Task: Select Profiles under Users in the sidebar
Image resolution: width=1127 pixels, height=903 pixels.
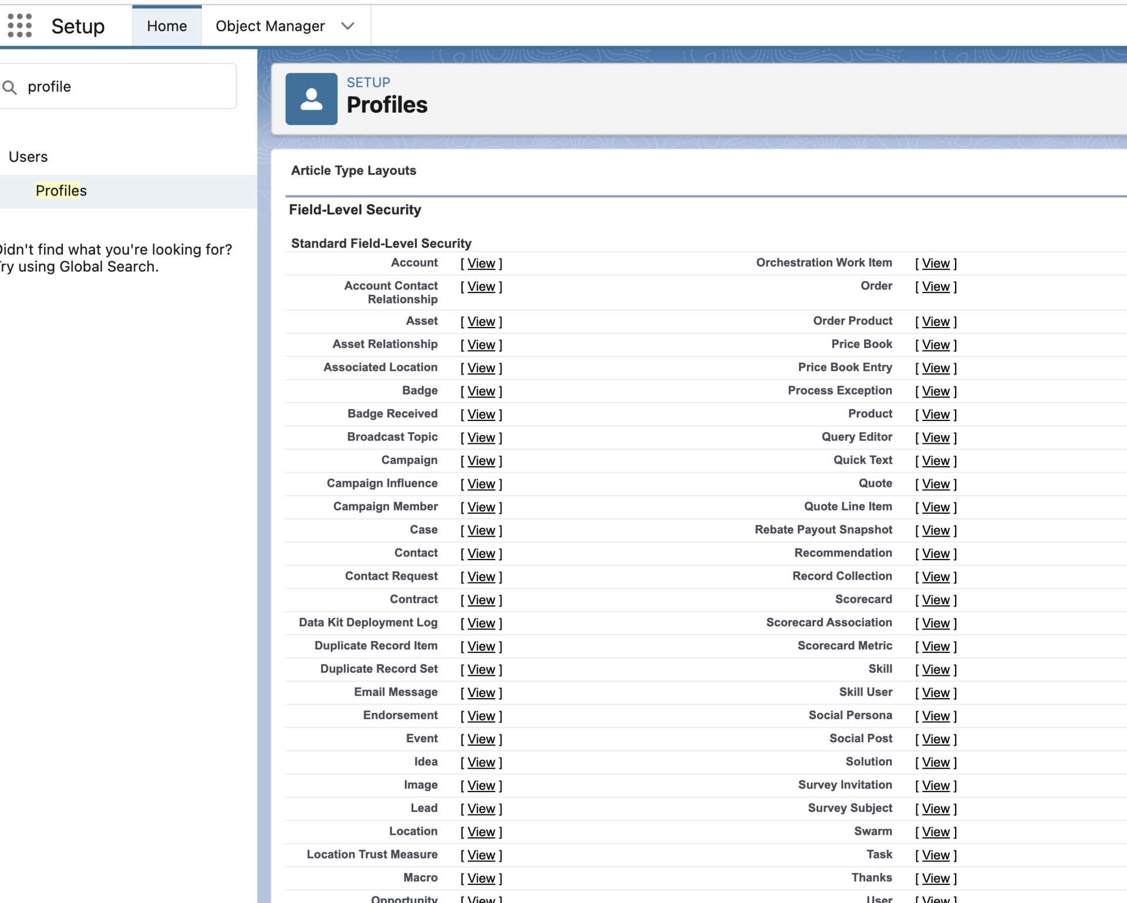Action: [60, 190]
